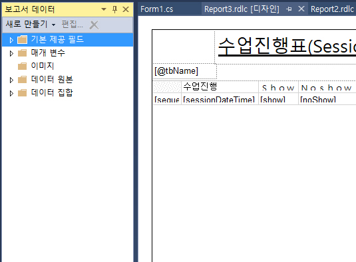Screen dimensions: 356x262
Task: Select the [@tbName] textbox
Action: 184,71
